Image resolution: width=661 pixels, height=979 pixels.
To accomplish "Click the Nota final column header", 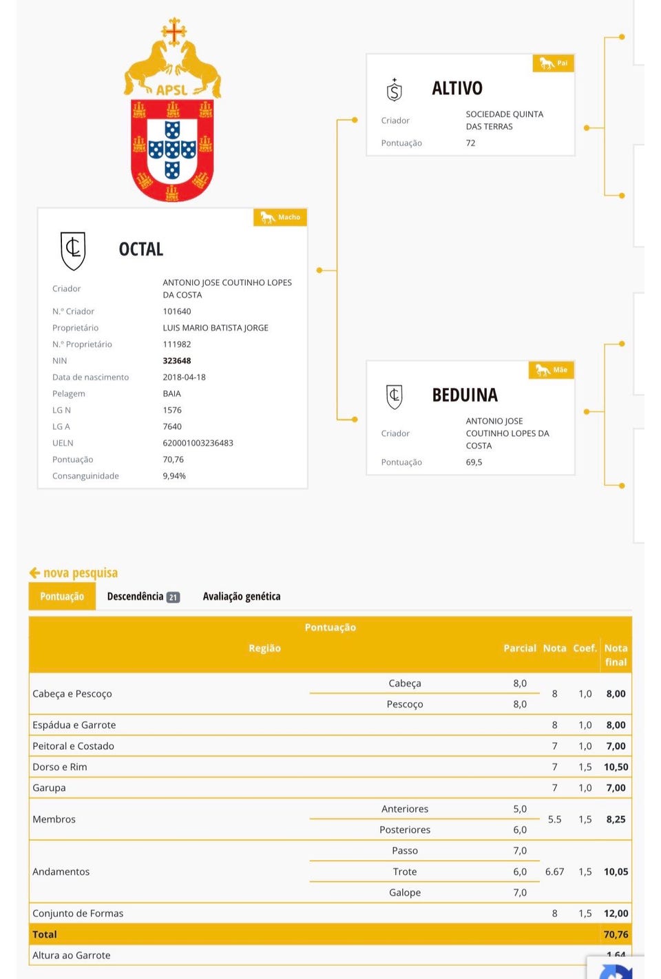I will 616,655.
